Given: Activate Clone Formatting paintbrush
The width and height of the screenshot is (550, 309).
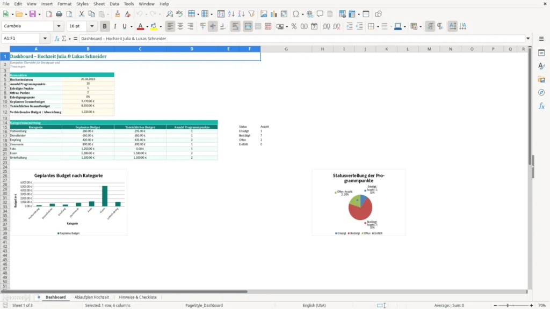Looking at the screenshot, I should [x=117, y=14].
